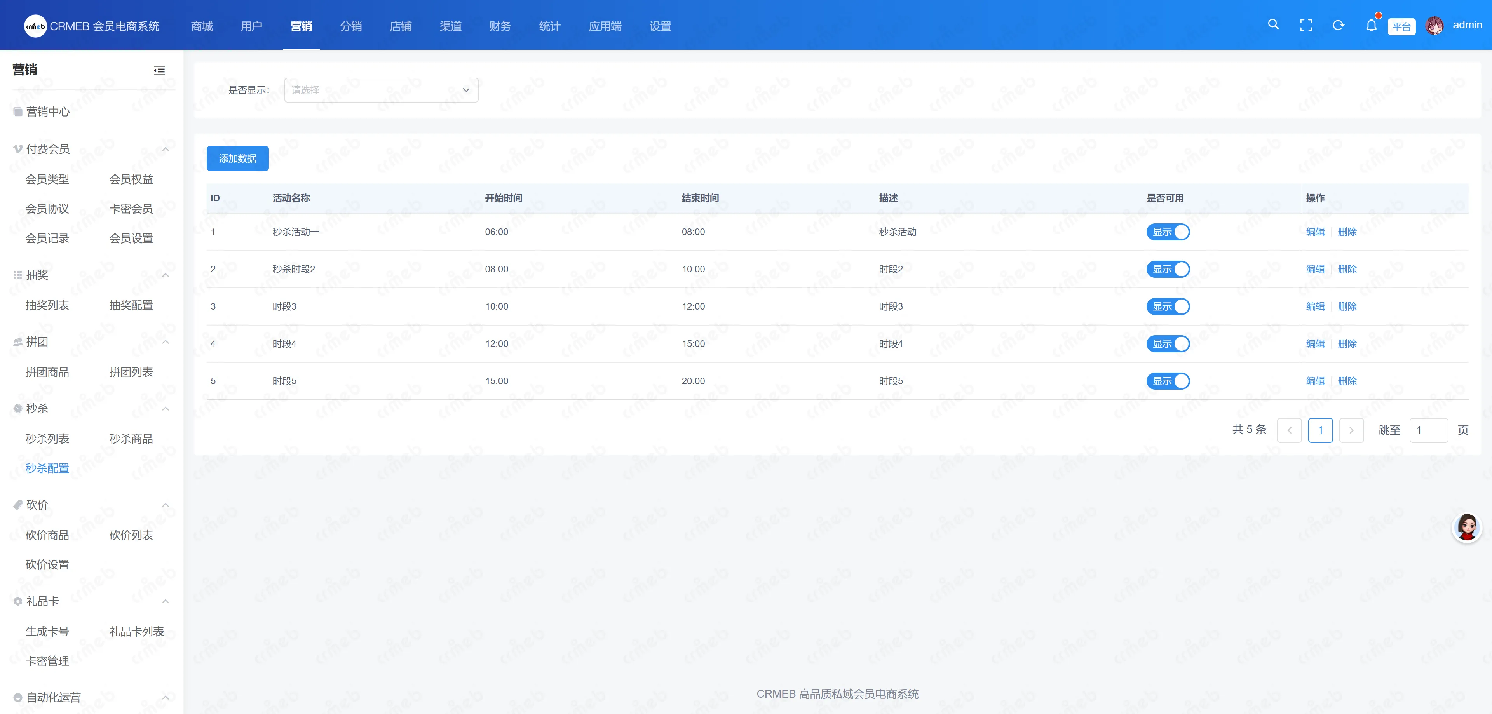The image size is (1492, 714).
Task: Click the refresh page icon
Action: (1339, 25)
